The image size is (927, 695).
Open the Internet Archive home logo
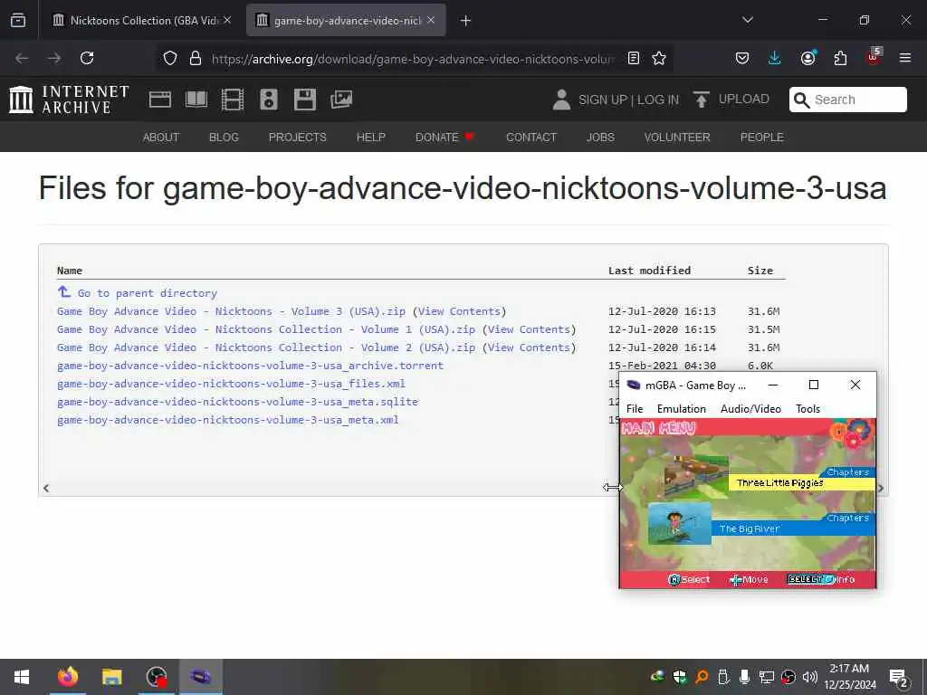69,100
